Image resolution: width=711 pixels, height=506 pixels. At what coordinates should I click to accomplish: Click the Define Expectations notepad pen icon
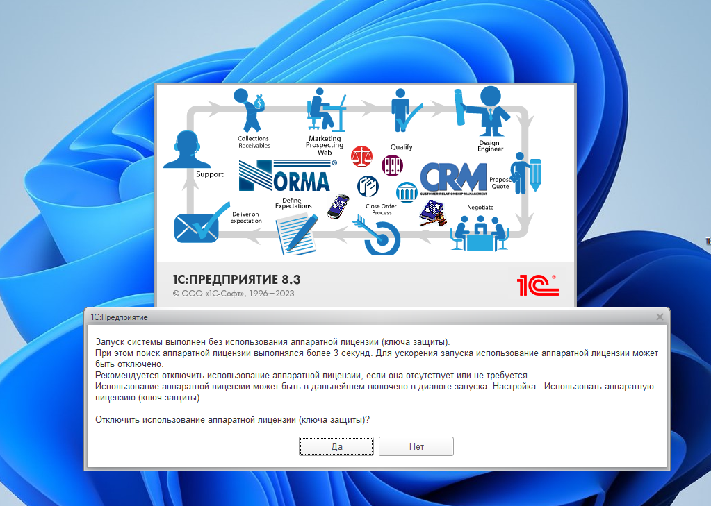click(297, 234)
